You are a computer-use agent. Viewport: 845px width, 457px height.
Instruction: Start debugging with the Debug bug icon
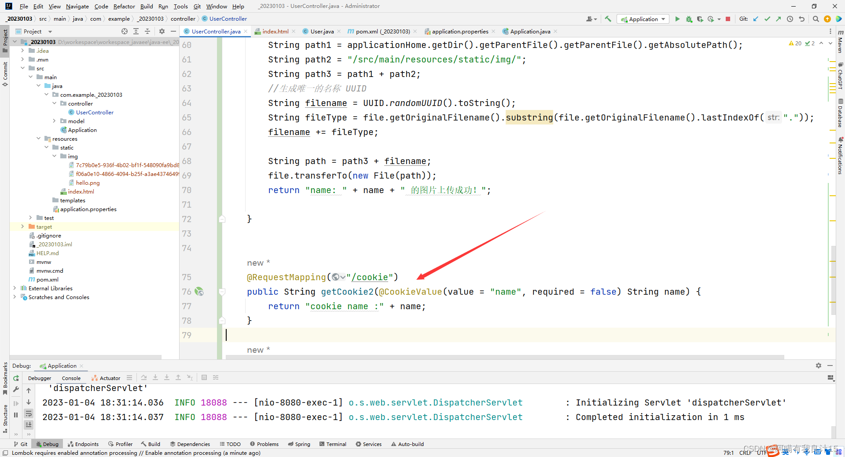[x=689, y=19]
